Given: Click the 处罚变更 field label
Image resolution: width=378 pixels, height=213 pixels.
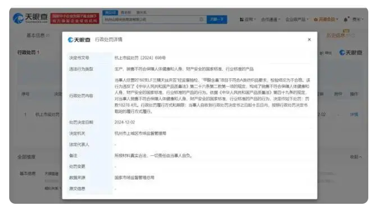Looking at the screenshot, I should pos(77,166).
